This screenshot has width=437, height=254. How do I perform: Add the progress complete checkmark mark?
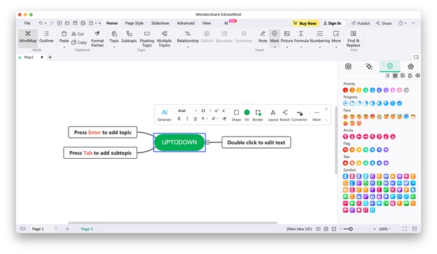tap(400, 104)
